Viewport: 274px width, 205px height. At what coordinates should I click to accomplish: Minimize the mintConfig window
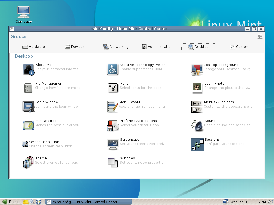pyautogui.click(x=248, y=29)
